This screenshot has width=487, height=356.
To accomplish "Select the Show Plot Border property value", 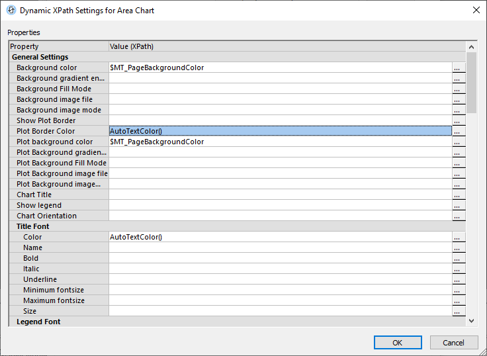I will pyautogui.click(x=279, y=120).
